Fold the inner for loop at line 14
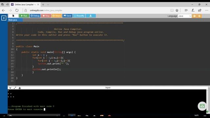210x118 pixels. (14, 61)
